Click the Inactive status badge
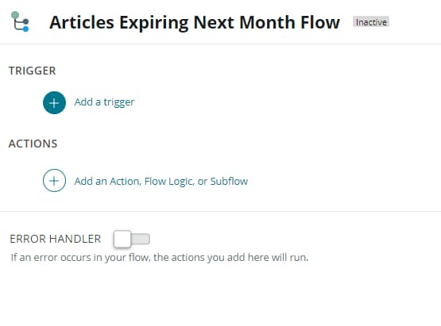This screenshot has width=441, height=326. pyautogui.click(x=371, y=22)
